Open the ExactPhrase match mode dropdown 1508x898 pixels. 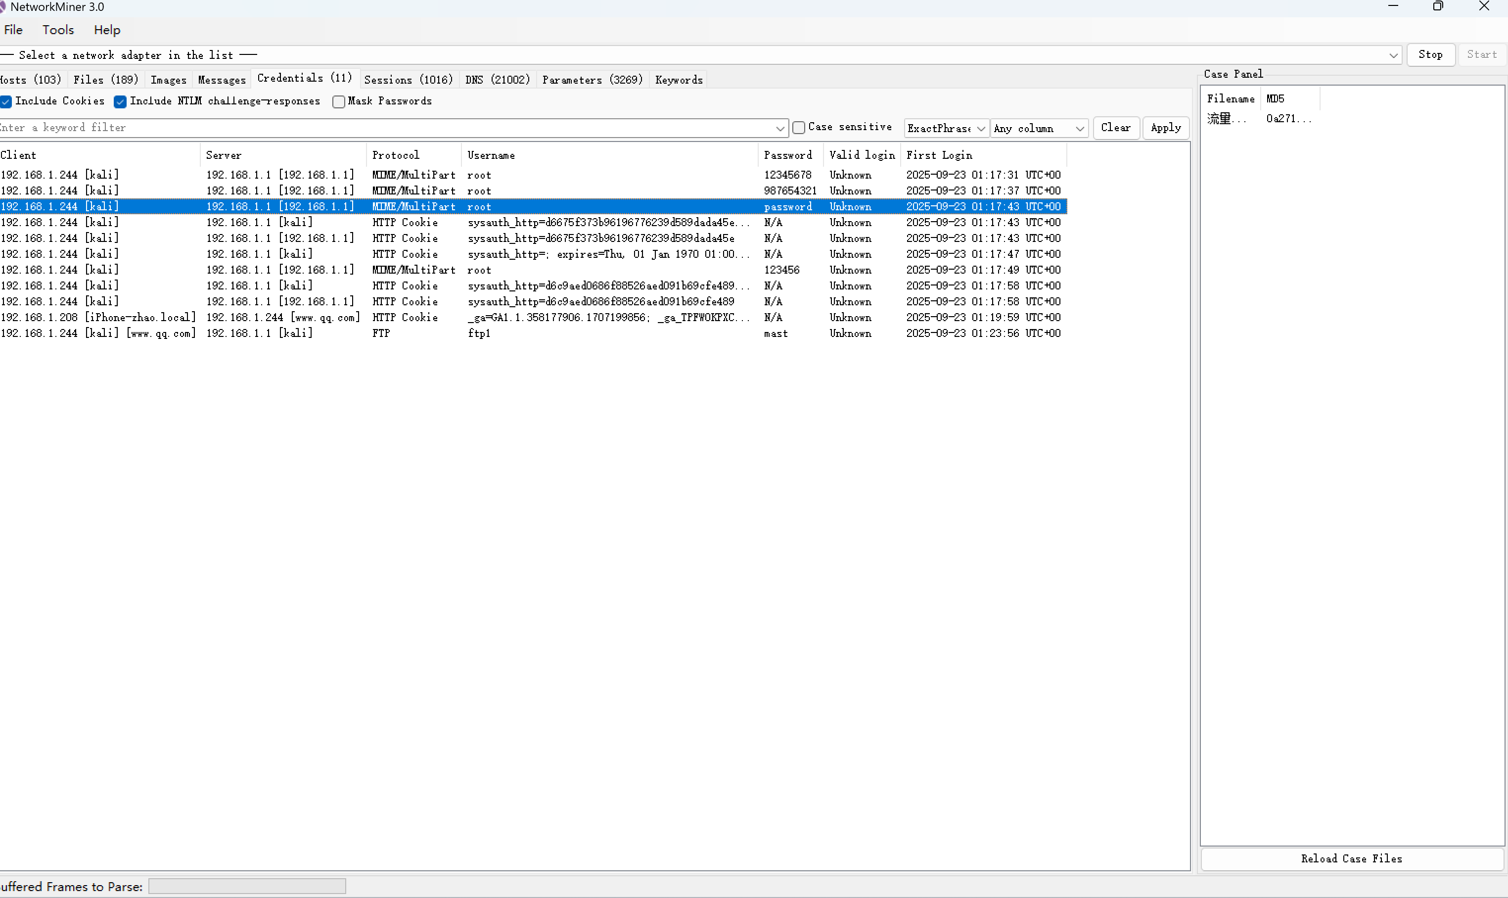pyautogui.click(x=981, y=128)
